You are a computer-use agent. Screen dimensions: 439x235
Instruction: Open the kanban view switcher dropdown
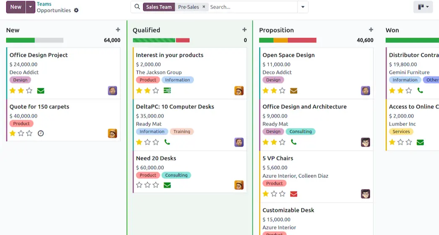click(x=423, y=7)
